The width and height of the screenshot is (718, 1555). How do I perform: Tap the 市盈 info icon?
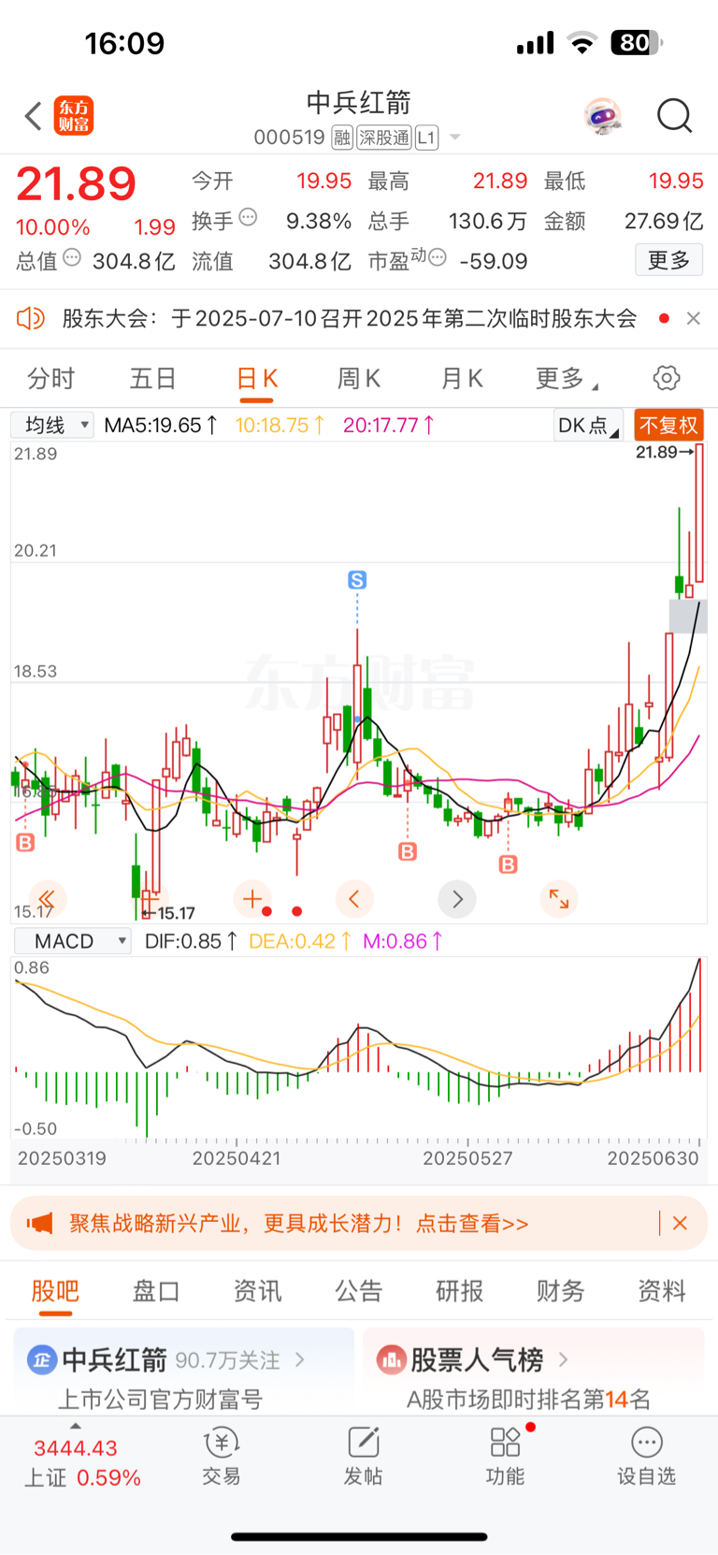pos(437,257)
